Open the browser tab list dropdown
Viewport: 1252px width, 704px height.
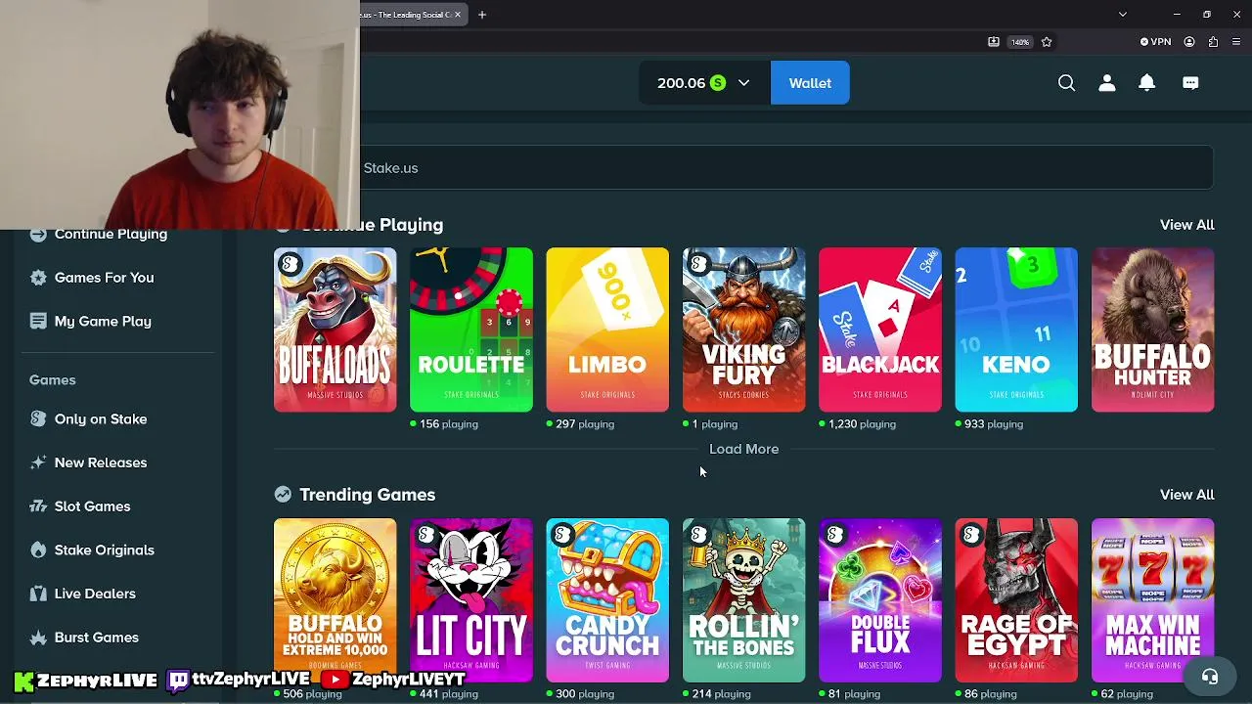click(1123, 15)
